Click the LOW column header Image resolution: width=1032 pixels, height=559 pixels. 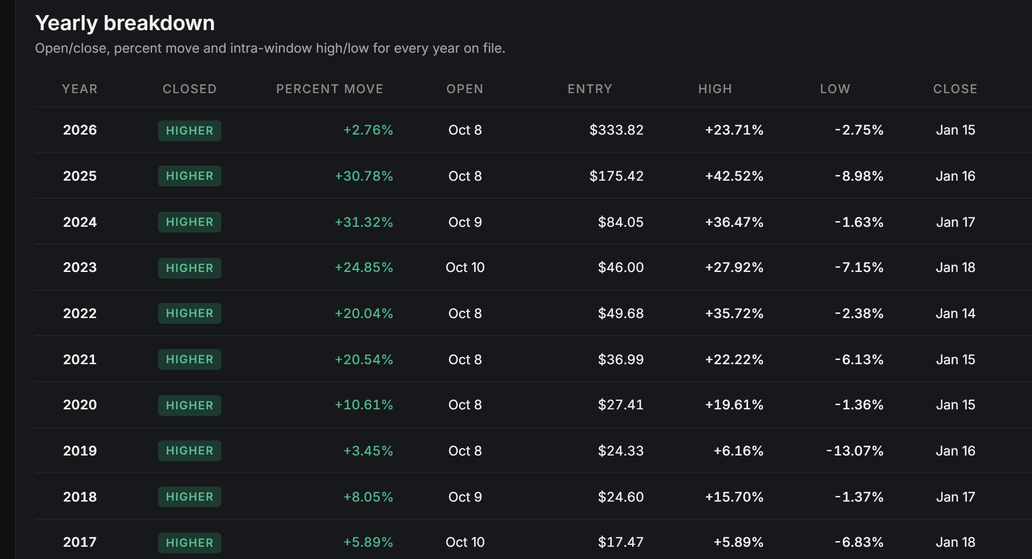tap(835, 89)
